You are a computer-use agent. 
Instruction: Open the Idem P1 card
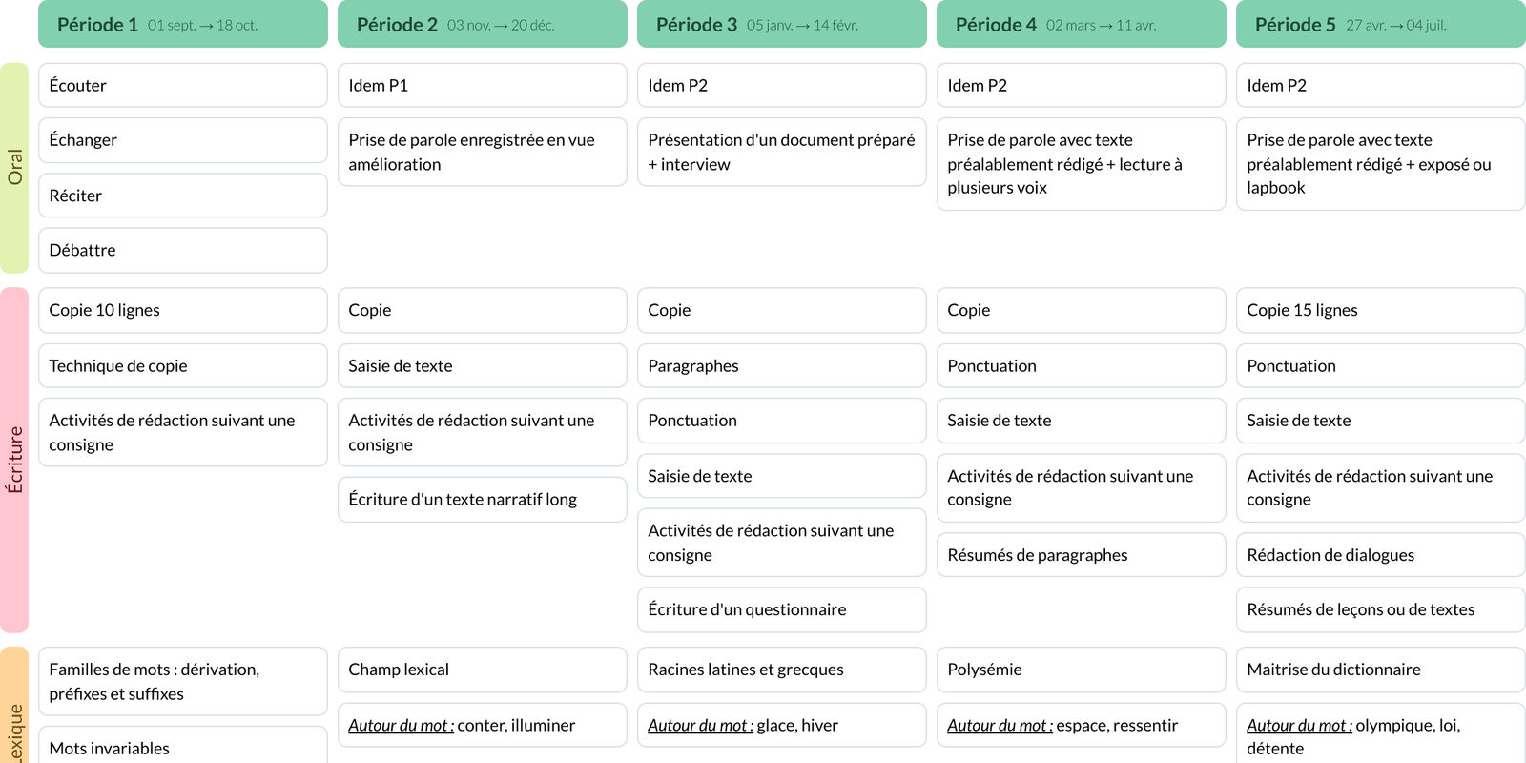[482, 86]
